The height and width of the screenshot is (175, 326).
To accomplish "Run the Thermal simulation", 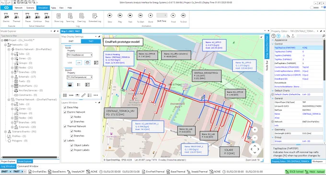I will pos(16,17).
